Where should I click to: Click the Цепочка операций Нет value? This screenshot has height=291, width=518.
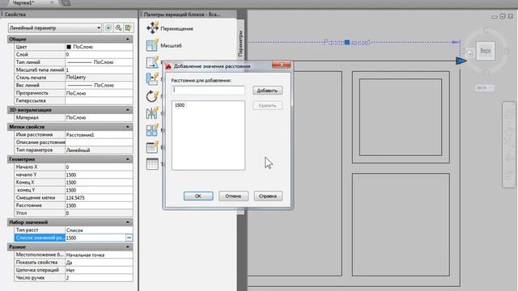click(99, 270)
